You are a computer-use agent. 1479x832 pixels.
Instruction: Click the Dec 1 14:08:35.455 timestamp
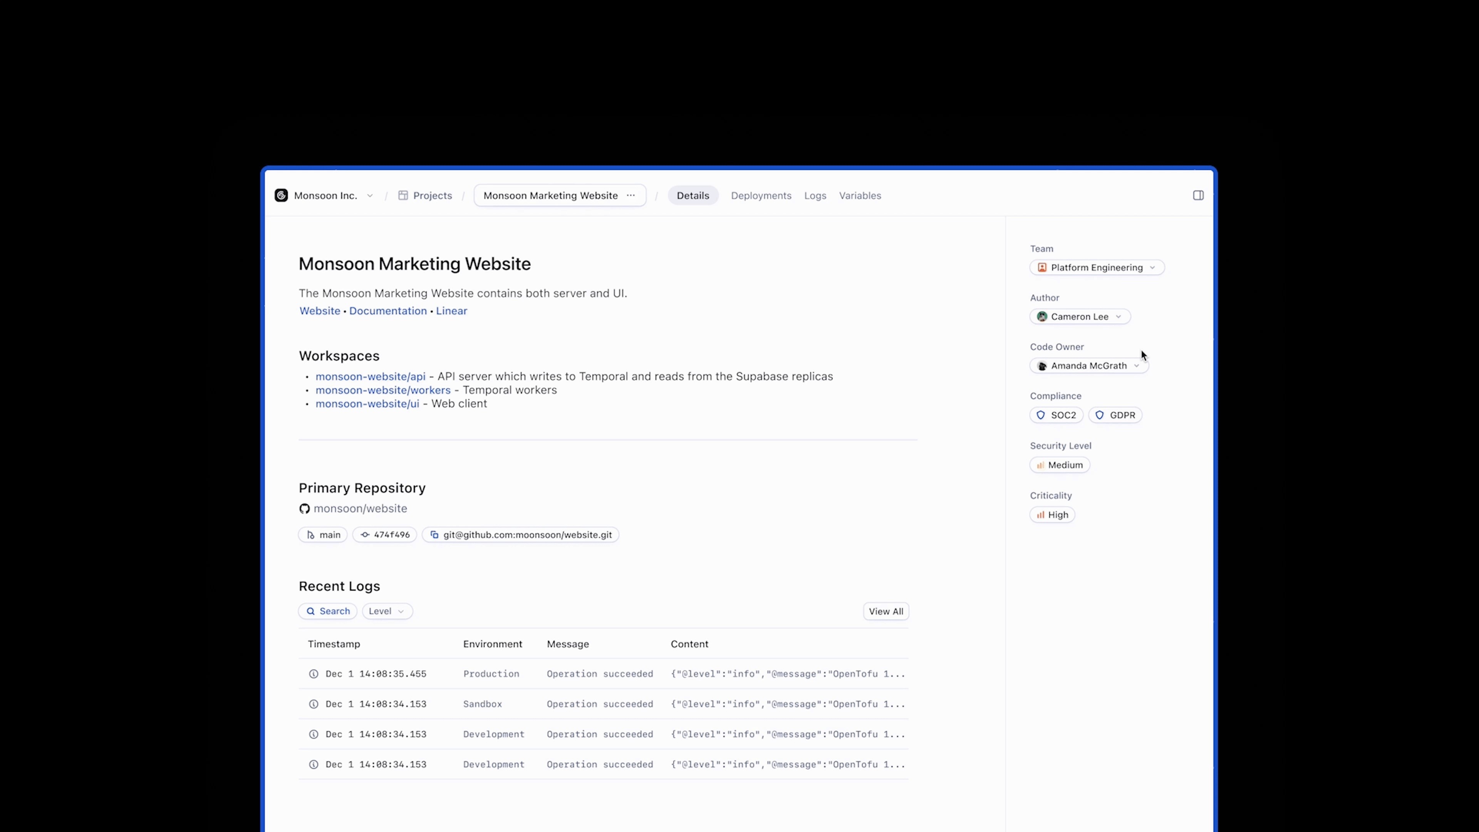[376, 674]
